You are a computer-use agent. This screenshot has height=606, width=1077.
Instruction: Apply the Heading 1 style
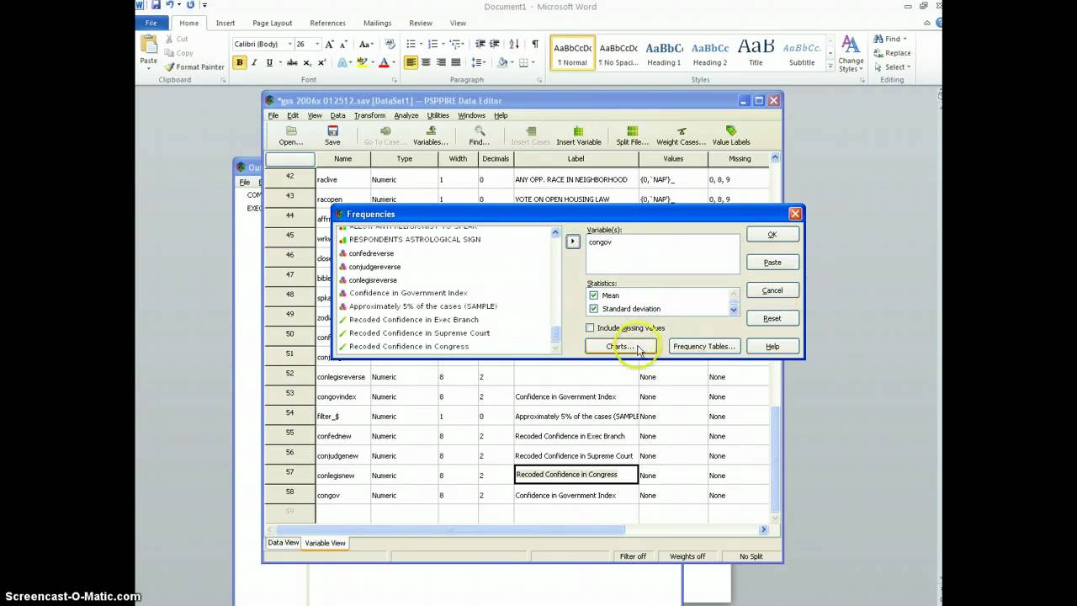point(664,52)
